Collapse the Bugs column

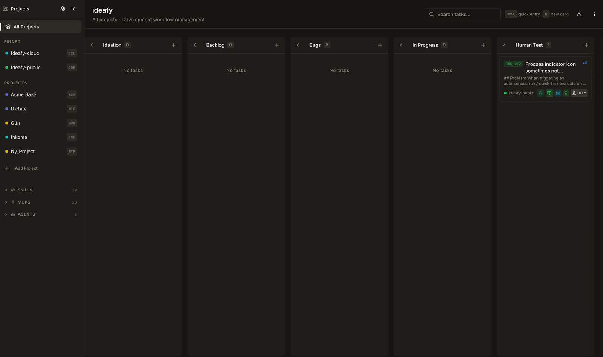(298, 45)
